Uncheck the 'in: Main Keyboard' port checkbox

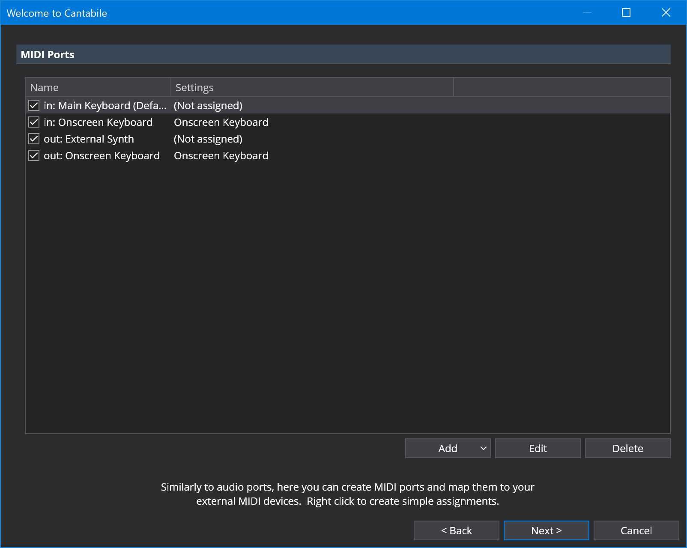click(x=34, y=105)
